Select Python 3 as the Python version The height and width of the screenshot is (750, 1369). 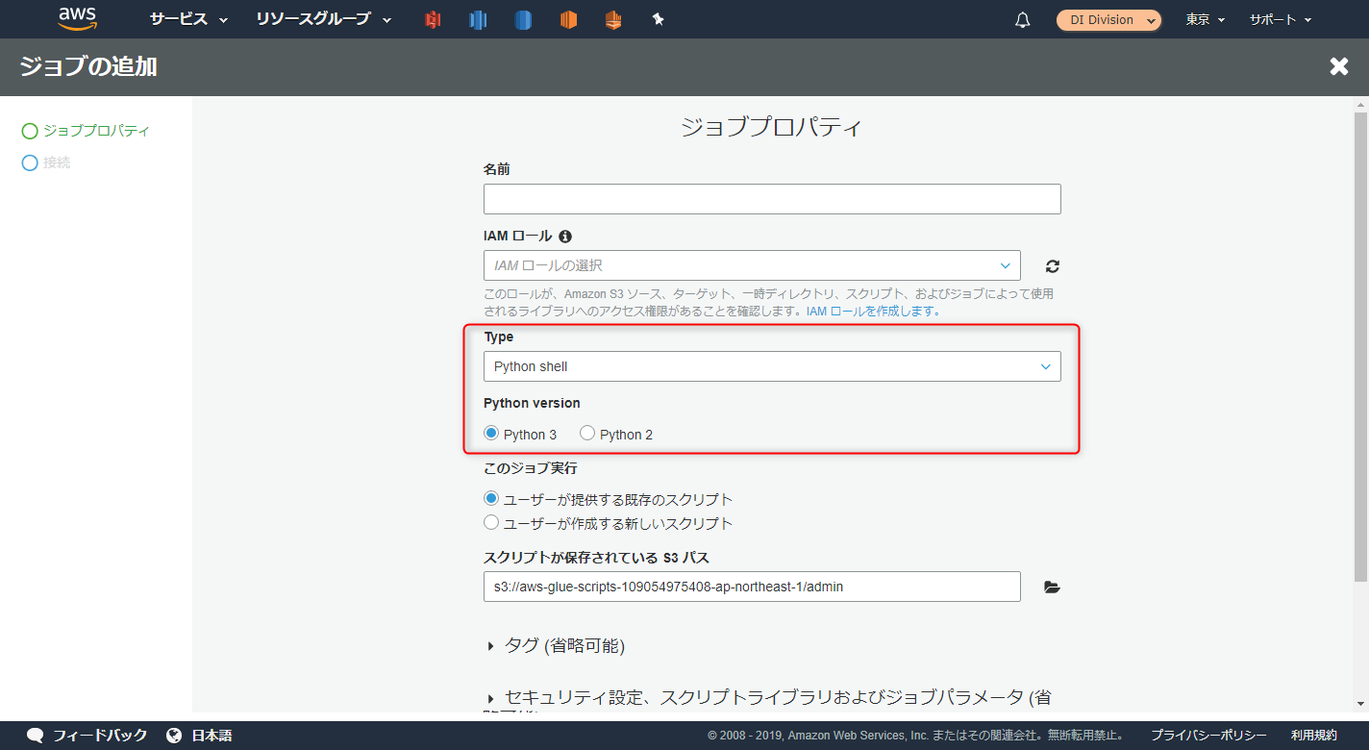[x=491, y=432]
